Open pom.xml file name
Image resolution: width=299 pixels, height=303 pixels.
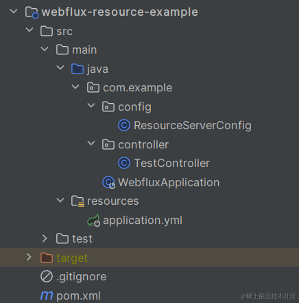[78, 296]
